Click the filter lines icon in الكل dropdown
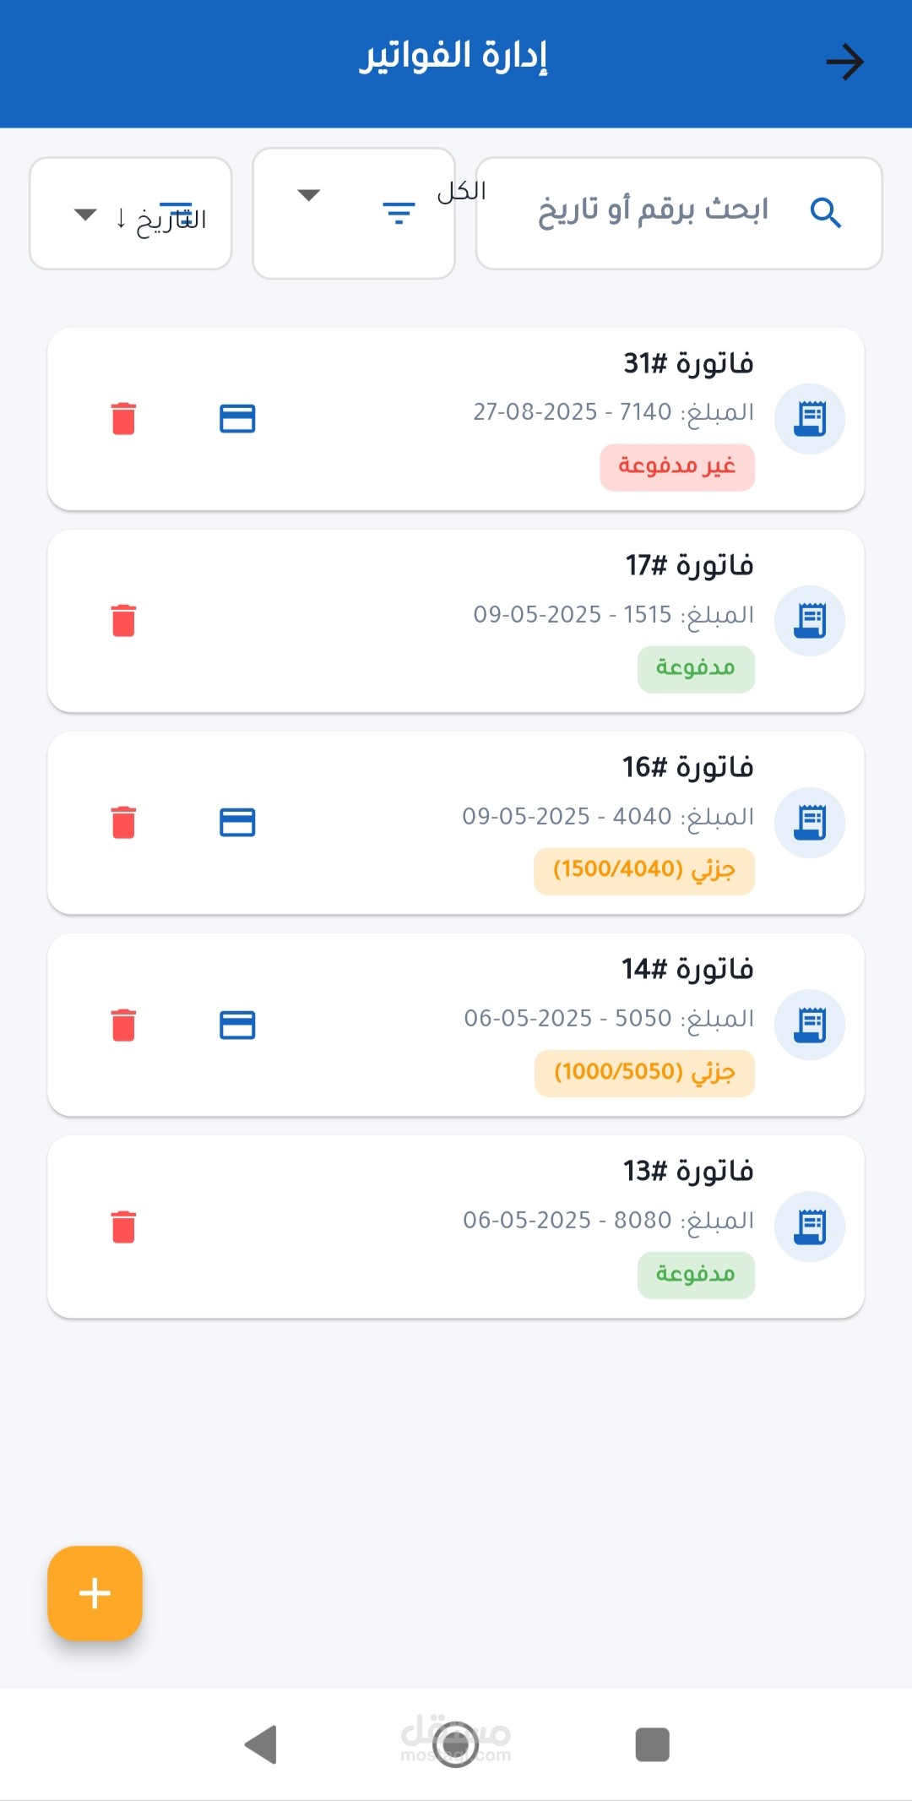The width and height of the screenshot is (912, 1801). click(399, 213)
